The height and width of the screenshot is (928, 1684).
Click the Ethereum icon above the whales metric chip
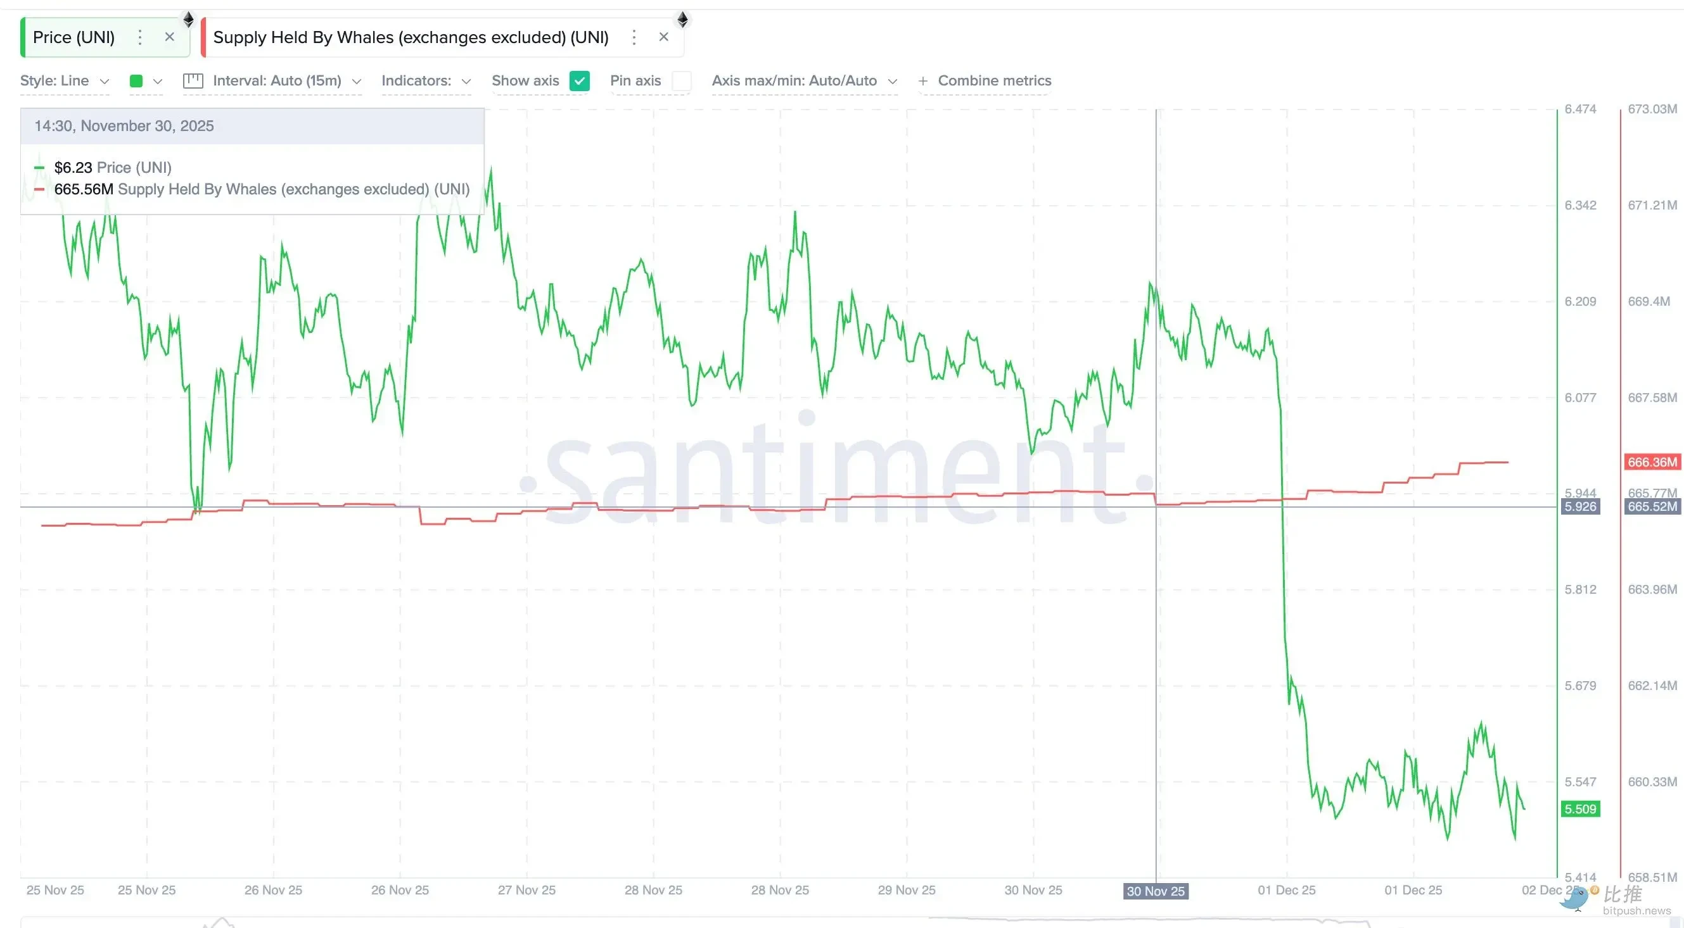tap(682, 19)
